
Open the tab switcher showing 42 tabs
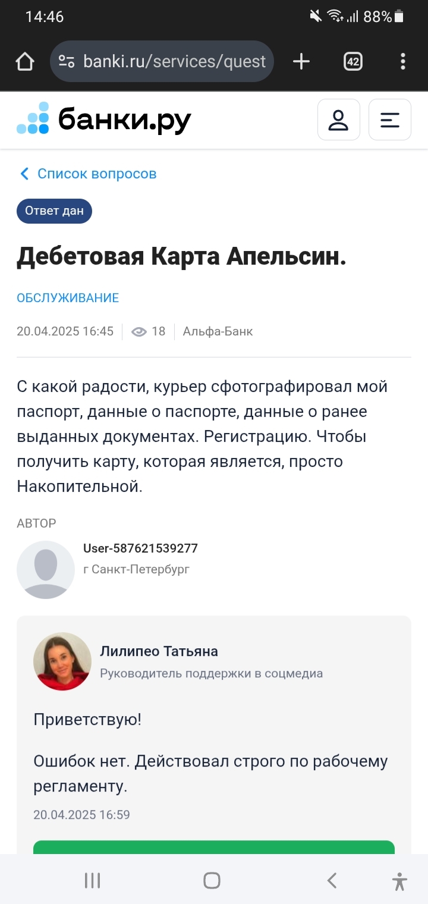click(x=353, y=61)
